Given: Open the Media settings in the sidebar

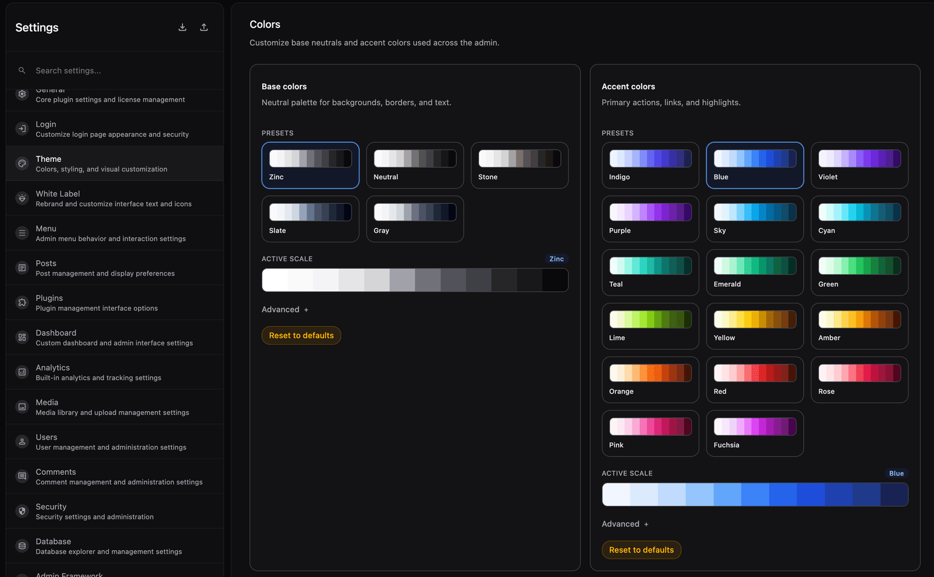Looking at the screenshot, I should coord(114,407).
